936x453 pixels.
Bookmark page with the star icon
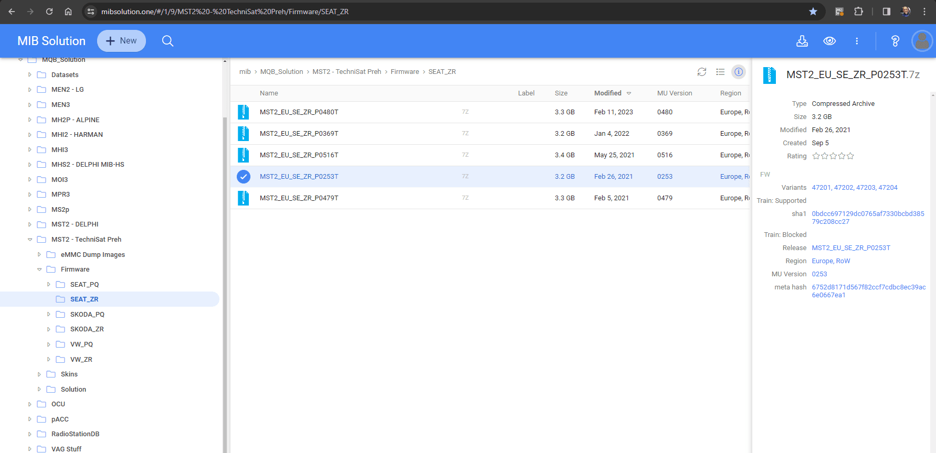[x=813, y=12]
